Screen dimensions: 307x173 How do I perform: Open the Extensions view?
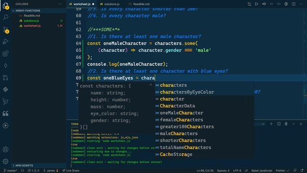tap(6, 53)
